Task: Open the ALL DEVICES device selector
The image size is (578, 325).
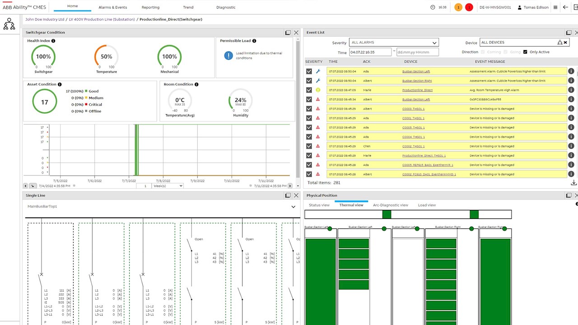Action: point(524,42)
